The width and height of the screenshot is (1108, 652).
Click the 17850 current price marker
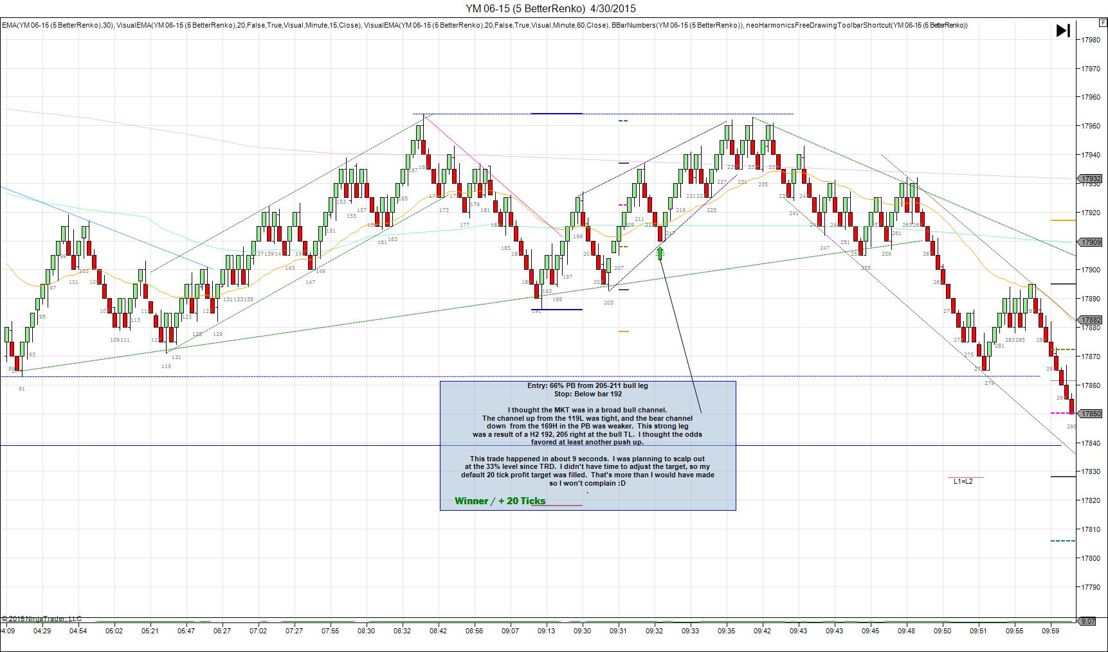click(x=1091, y=414)
